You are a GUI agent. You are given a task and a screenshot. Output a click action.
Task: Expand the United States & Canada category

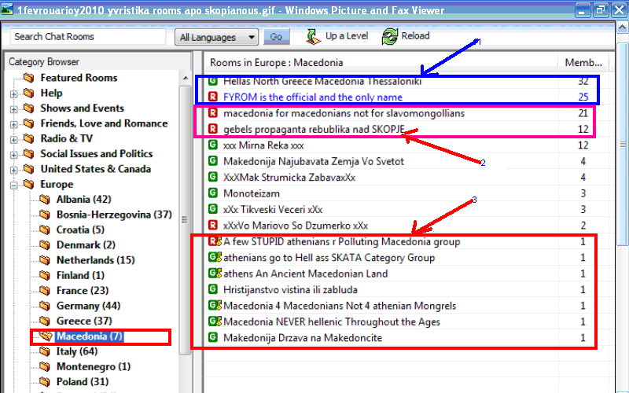(x=13, y=171)
